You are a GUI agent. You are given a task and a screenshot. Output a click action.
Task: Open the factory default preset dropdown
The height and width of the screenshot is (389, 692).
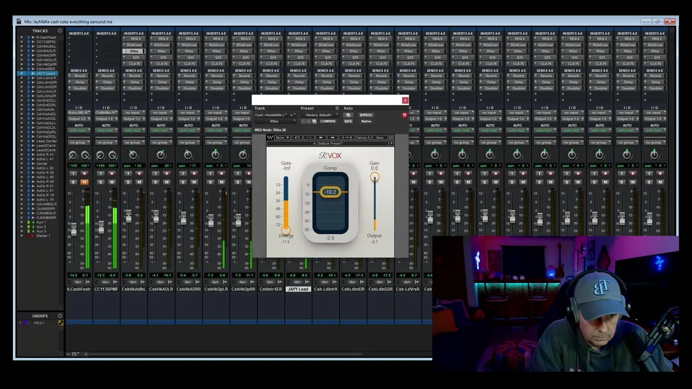click(320, 115)
